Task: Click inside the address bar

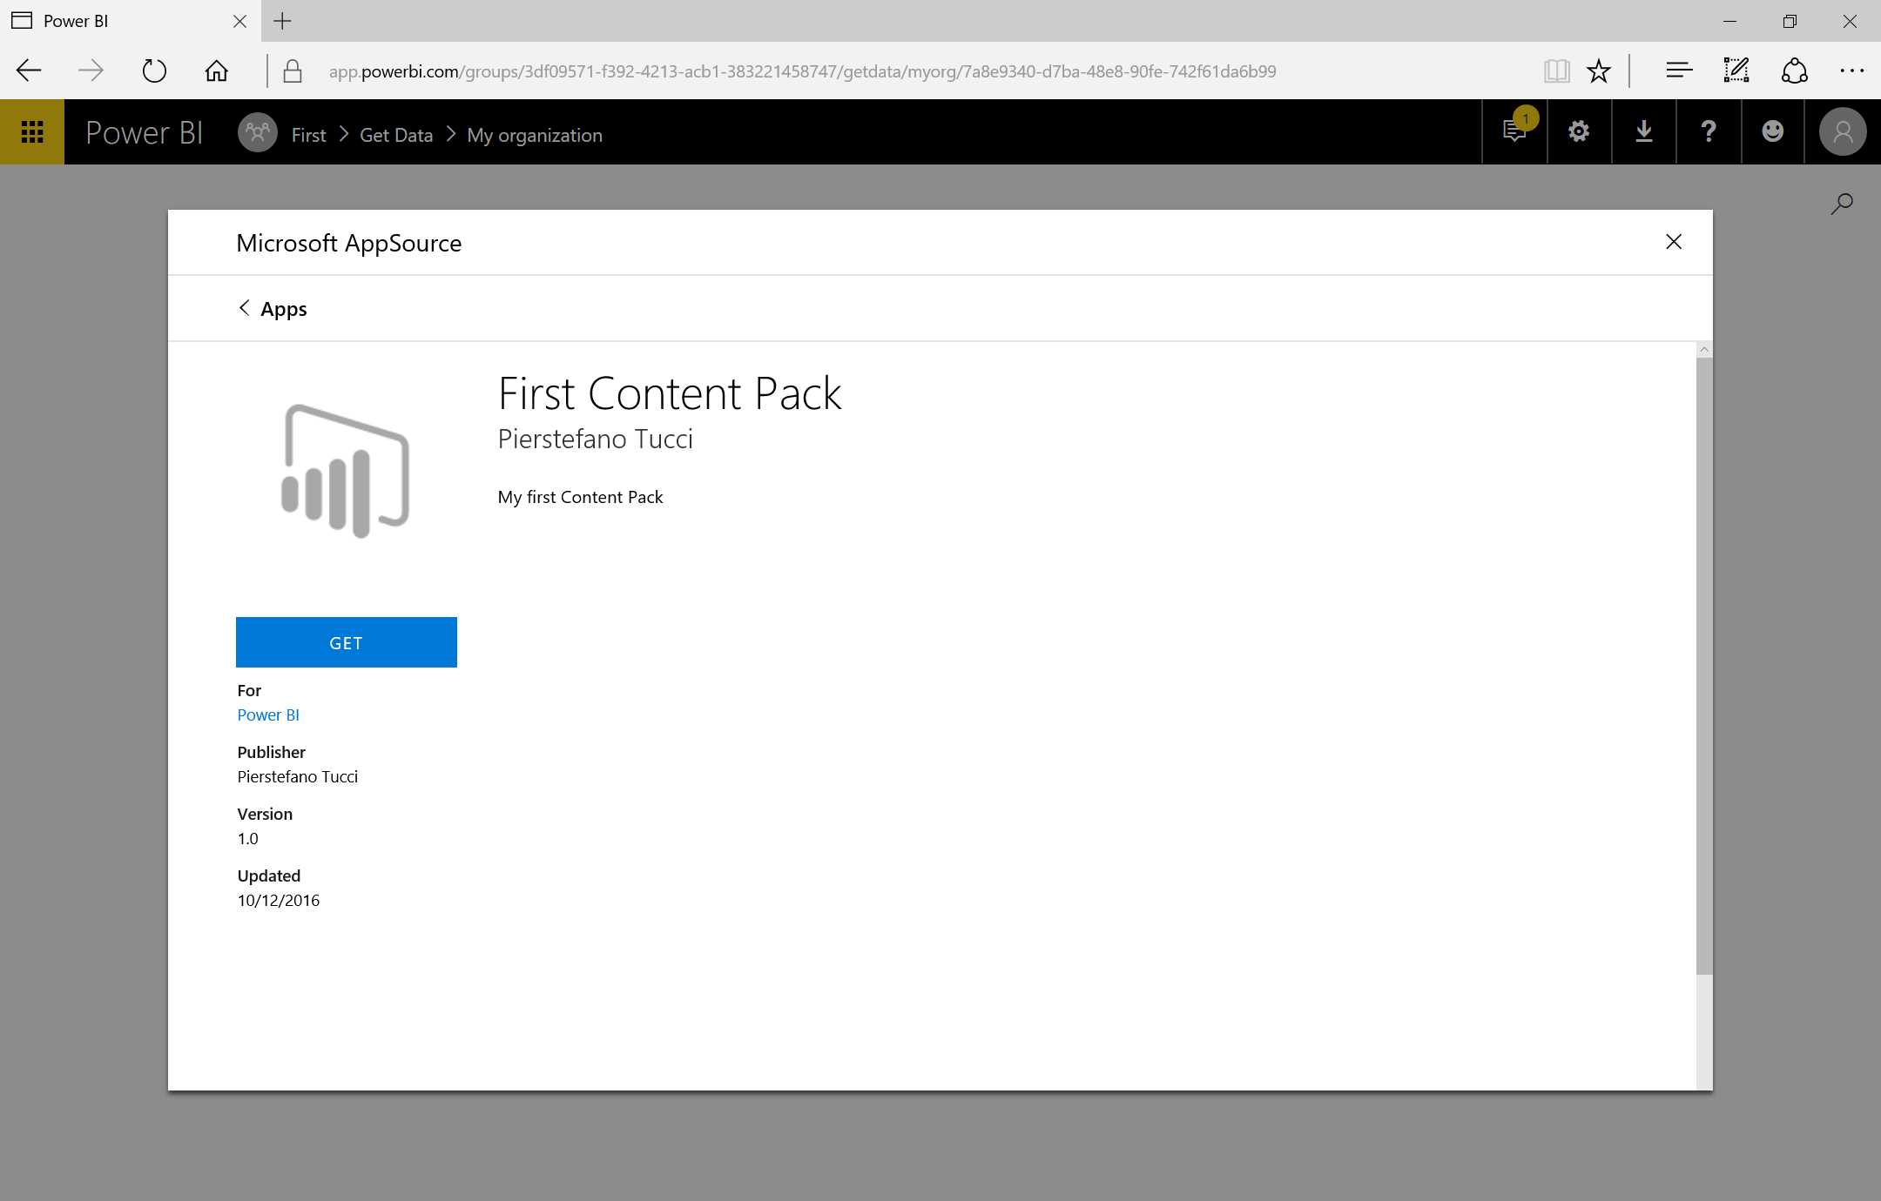Action: point(784,70)
